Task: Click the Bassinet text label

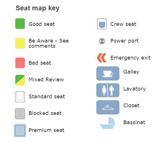Action: tap(134, 122)
